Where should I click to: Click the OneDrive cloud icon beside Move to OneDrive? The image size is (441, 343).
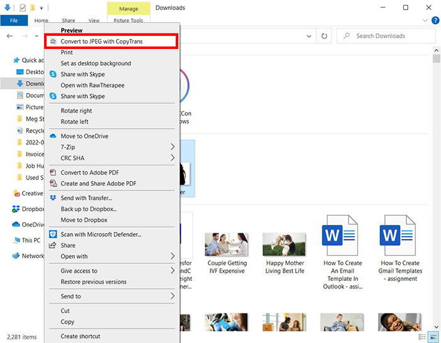[53, 136]
